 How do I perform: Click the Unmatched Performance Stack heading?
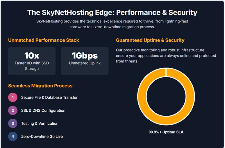[44, 40]
